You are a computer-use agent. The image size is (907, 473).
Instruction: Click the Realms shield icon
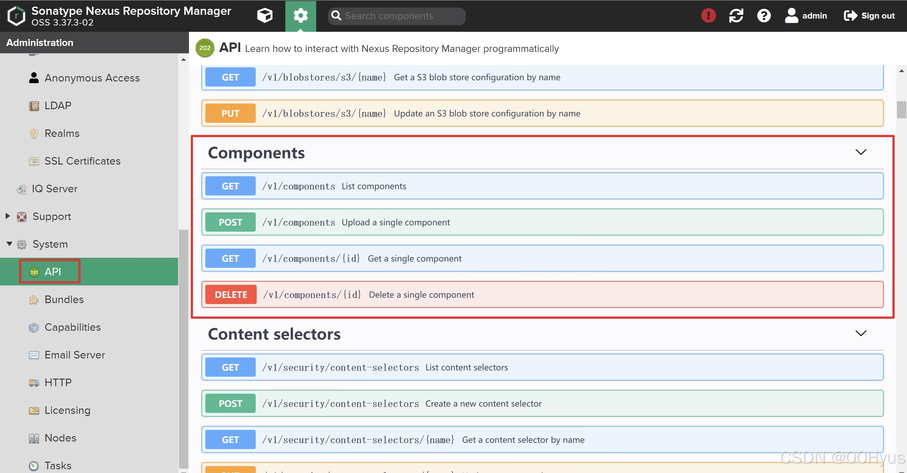pos(33,133)
